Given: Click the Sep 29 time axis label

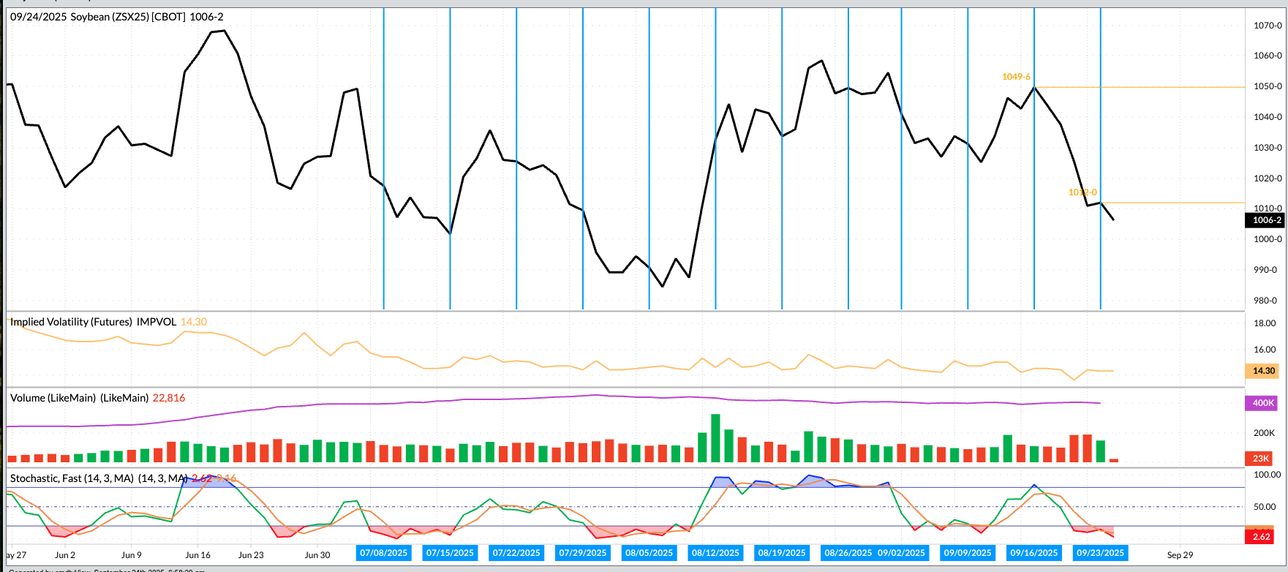Looking at the screenshot, I should (x=1180, y=555).
